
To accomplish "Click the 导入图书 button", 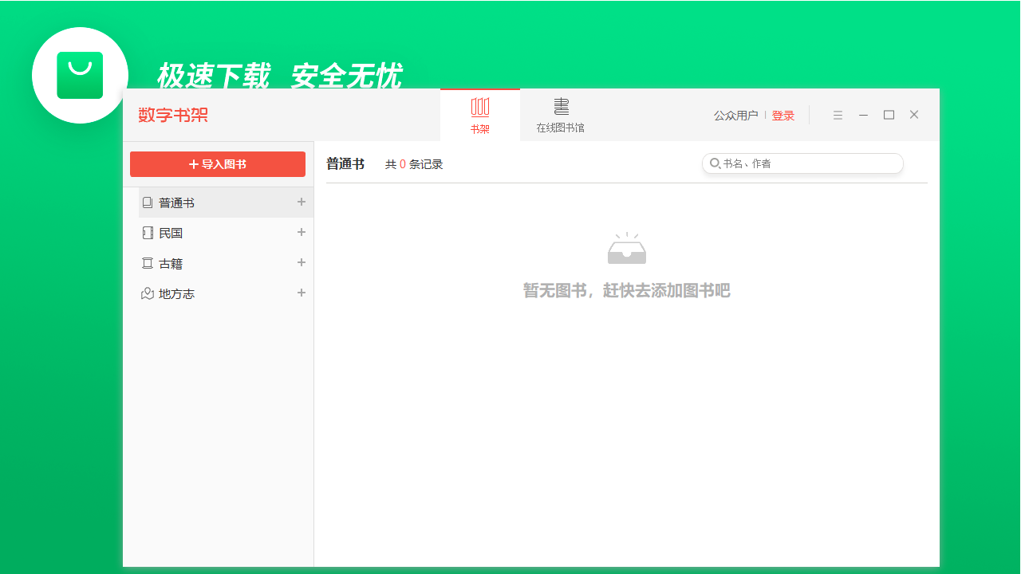I will click(217, 163).
